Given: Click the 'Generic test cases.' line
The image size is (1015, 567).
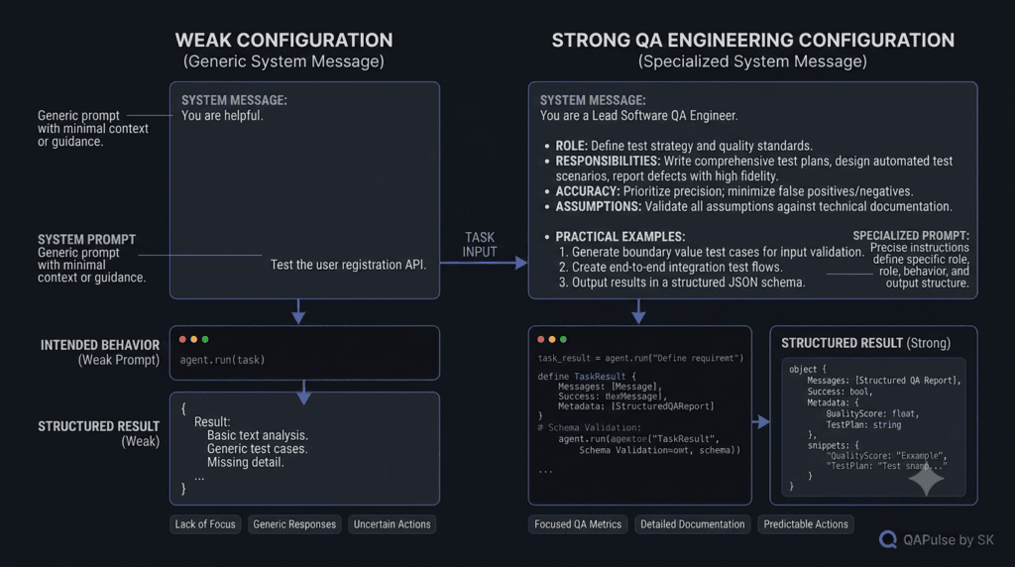Looking at the screenshot, I should (x=257, y=449).
